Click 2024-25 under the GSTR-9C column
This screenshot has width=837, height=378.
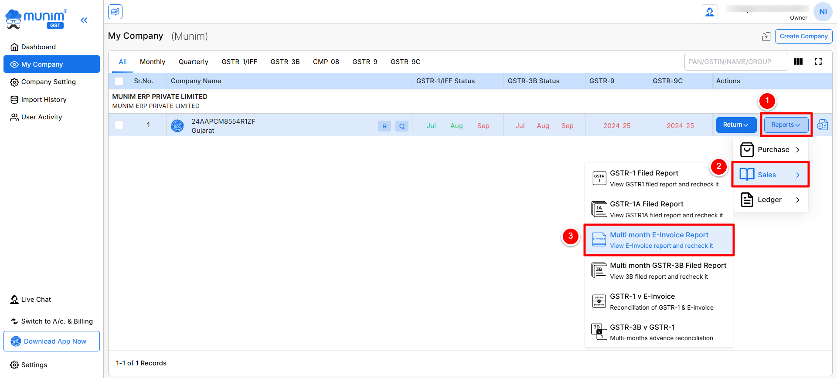[x=680, y=126]
